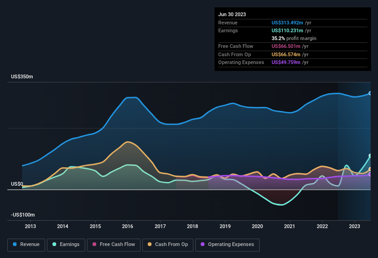
Task: Click the US$0 y-axis label
Action: pos(17,184)
